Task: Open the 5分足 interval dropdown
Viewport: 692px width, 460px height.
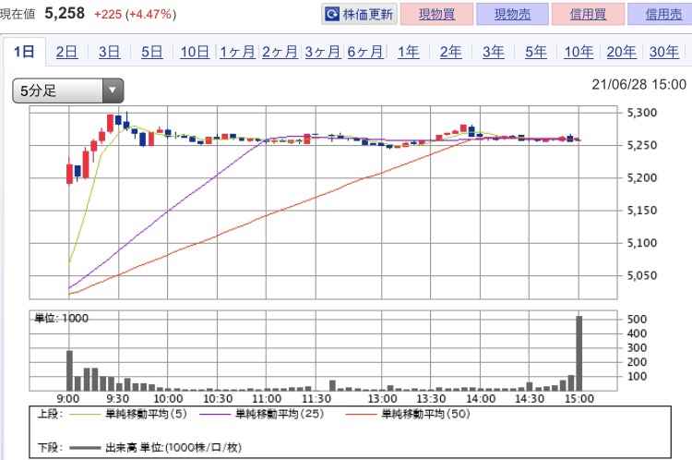Action: click(x=68, y=91)
